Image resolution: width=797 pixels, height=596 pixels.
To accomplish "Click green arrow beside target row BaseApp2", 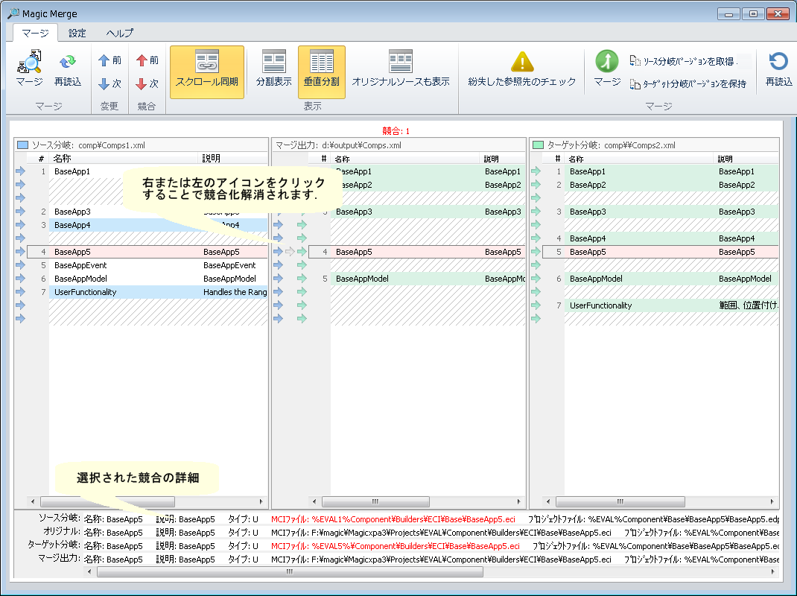I will tap(536, 185).
